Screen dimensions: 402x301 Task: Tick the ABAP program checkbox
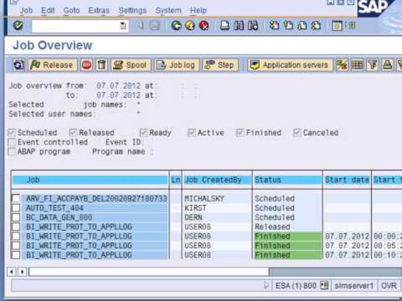[x=12, y=152]
